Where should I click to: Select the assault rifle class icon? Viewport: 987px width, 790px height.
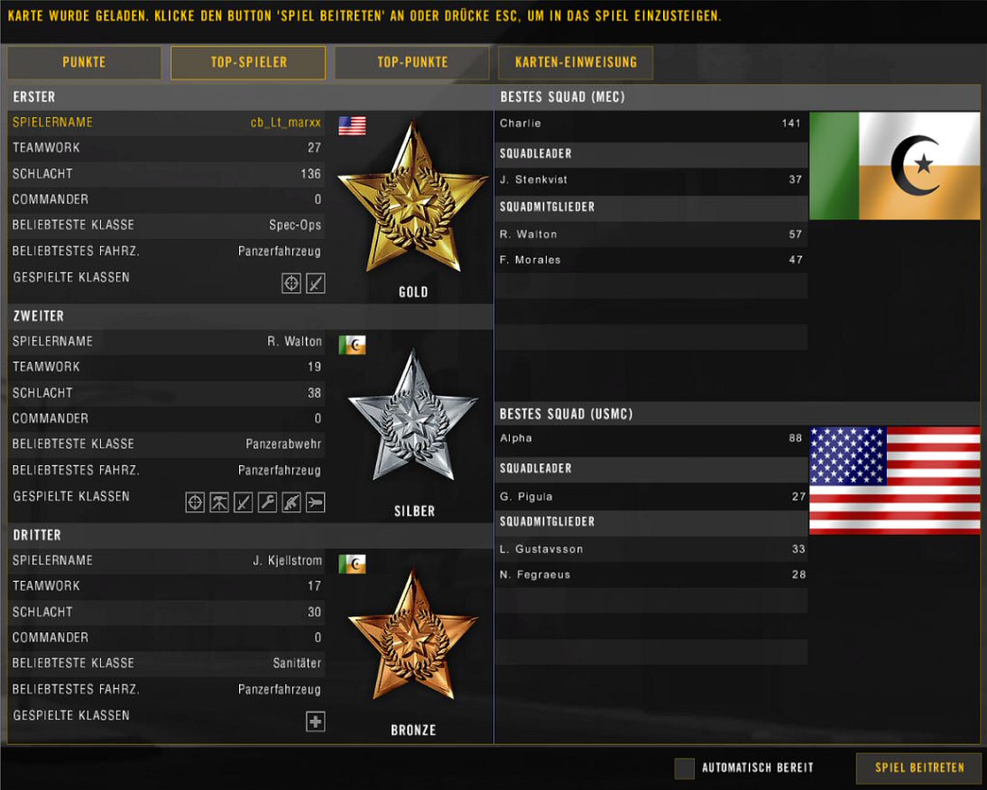click(291, 502)
